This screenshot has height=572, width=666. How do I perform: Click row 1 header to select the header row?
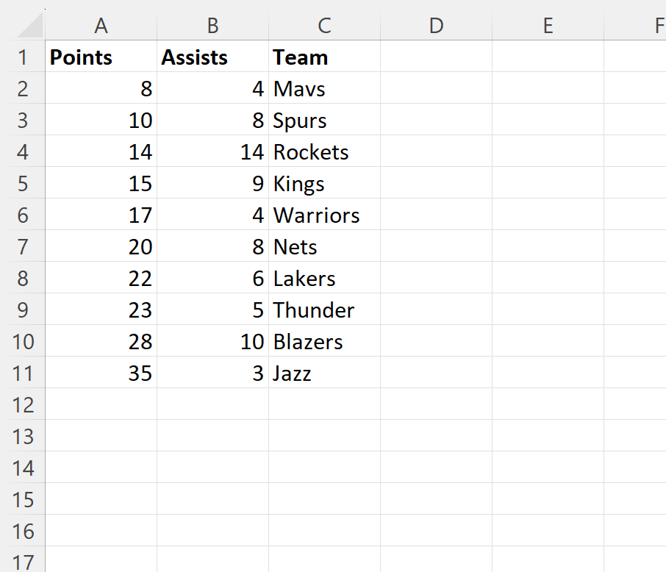[24, 57]
